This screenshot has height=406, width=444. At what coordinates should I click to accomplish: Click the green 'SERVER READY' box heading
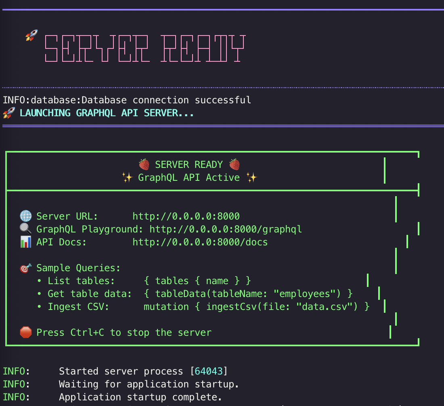pos(189,165)
